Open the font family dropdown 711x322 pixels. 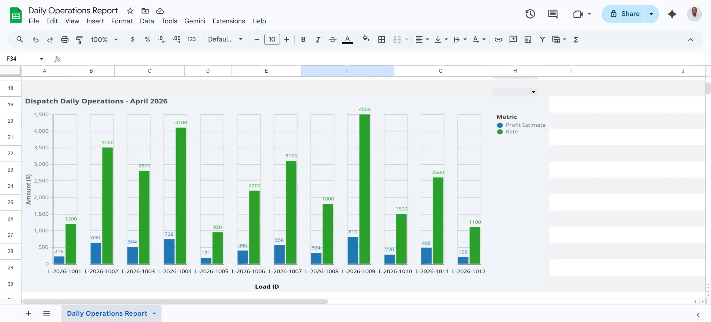click(x=225, y=39)
